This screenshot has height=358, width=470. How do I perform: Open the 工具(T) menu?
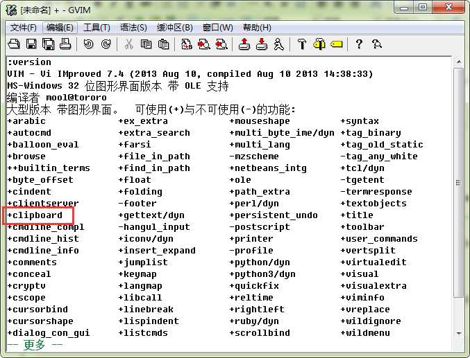tap(96, 28)
